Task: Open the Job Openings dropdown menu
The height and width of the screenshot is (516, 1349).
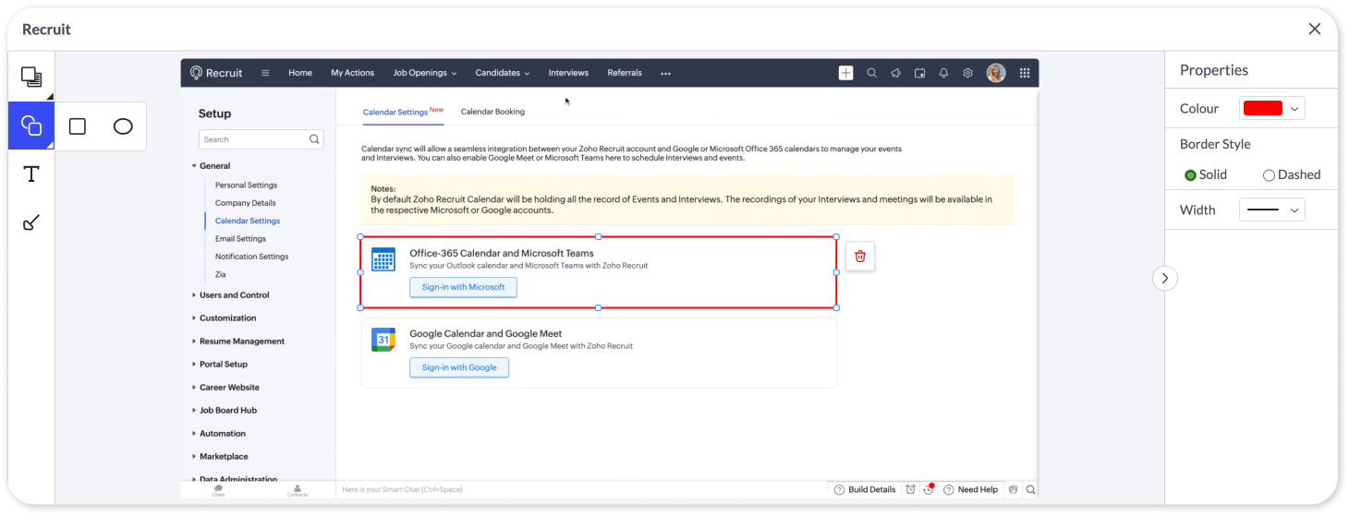Action: pyautogui.click(x=425, y=73)
